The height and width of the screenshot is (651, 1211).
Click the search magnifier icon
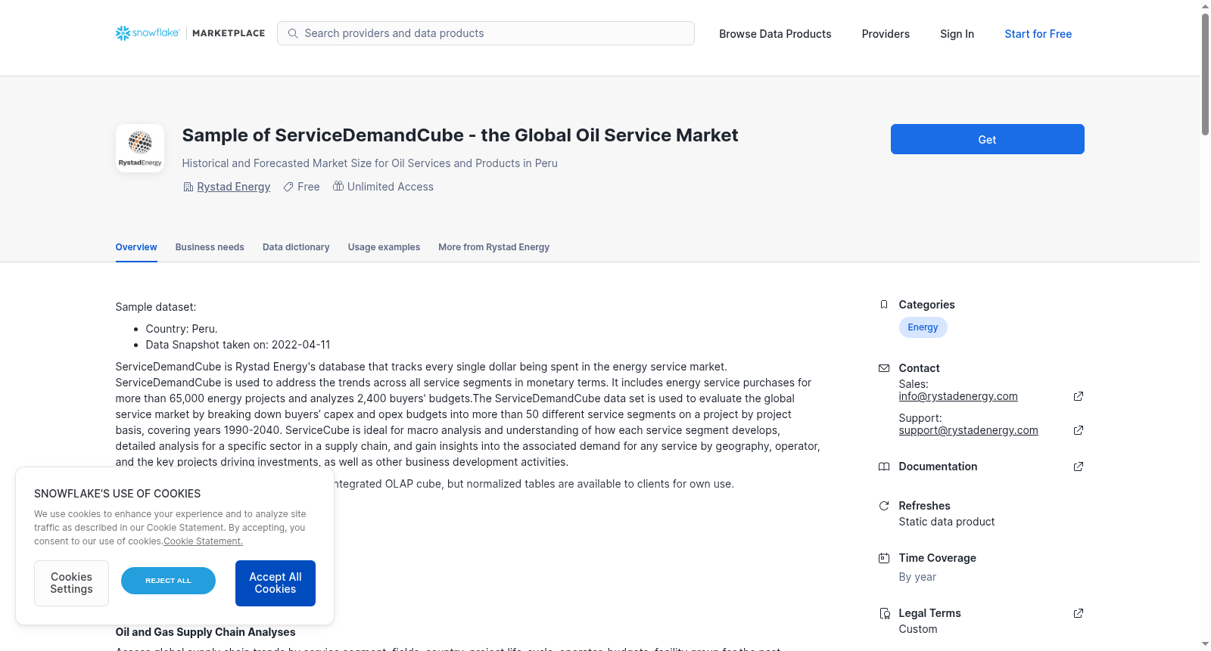pos(293,33)
